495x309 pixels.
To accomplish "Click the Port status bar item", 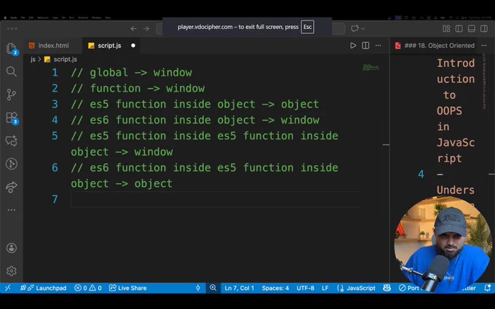I will (409, 288).
